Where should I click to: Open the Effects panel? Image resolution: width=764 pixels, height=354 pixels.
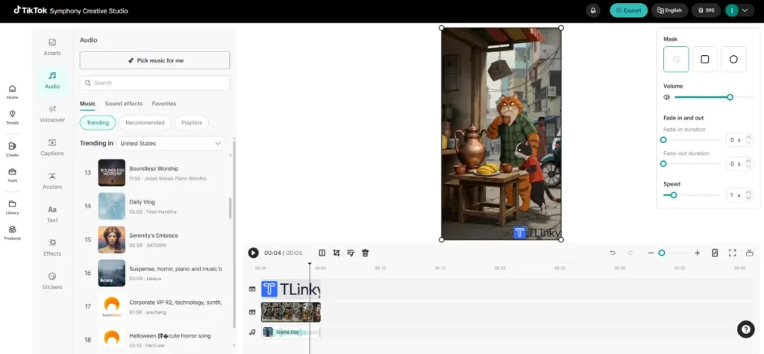52,247
